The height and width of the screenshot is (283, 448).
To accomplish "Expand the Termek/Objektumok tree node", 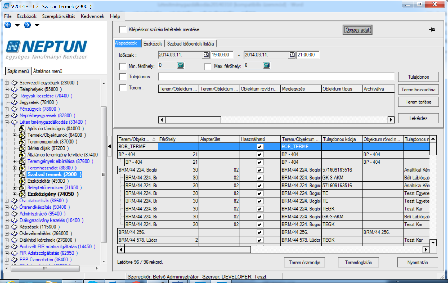I will (14, 135).
